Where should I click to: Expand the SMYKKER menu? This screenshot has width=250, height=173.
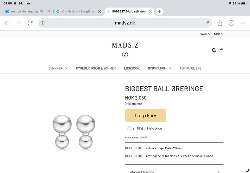click(x=58, y=68)
